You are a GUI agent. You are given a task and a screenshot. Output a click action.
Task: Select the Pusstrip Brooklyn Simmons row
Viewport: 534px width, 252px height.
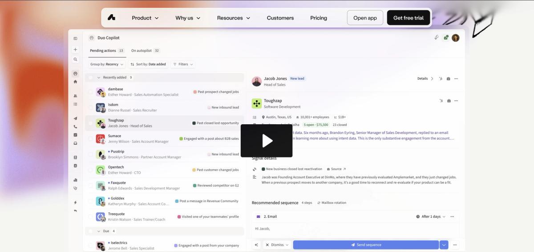click(x=165, y=154)
